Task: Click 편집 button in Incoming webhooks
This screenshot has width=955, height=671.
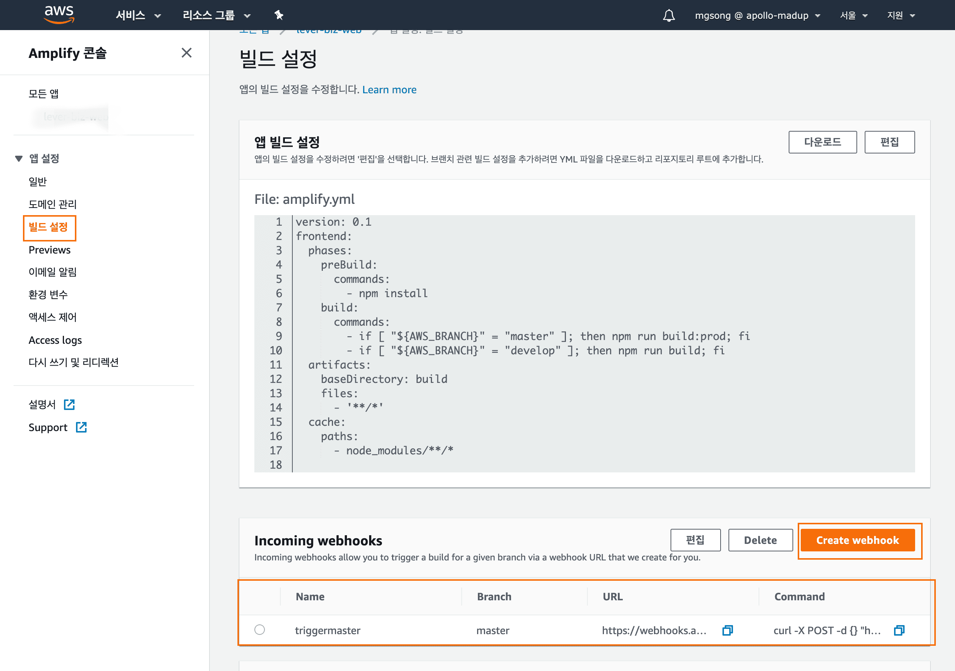Action: 695,540
